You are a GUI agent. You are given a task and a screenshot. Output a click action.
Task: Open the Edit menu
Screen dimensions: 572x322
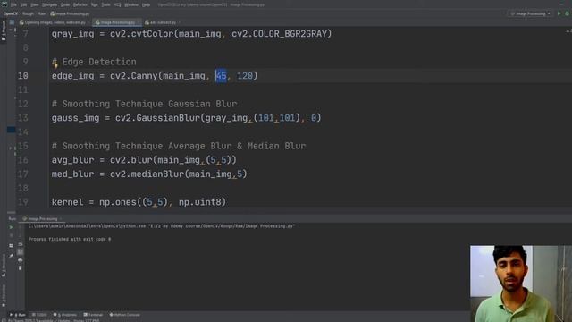24,4
